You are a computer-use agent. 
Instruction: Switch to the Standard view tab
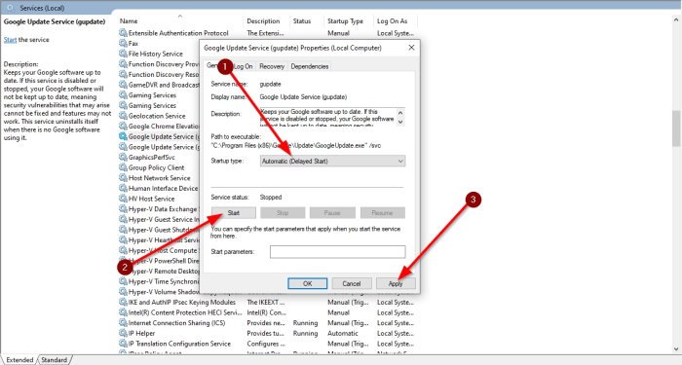click(x=54, y=360)
